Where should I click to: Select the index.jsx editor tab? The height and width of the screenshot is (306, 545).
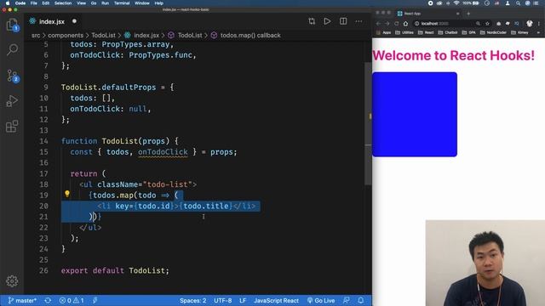coord(52,21)
